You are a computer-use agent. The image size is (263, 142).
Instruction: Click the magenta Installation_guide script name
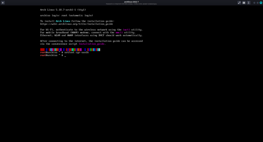pyautogui.click(x=92, y=44)
